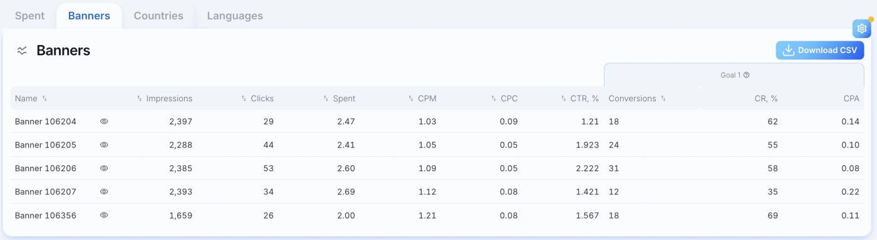Click the CPA column header
This screenshot has height=240, width=877.
(x=851, y=99)
